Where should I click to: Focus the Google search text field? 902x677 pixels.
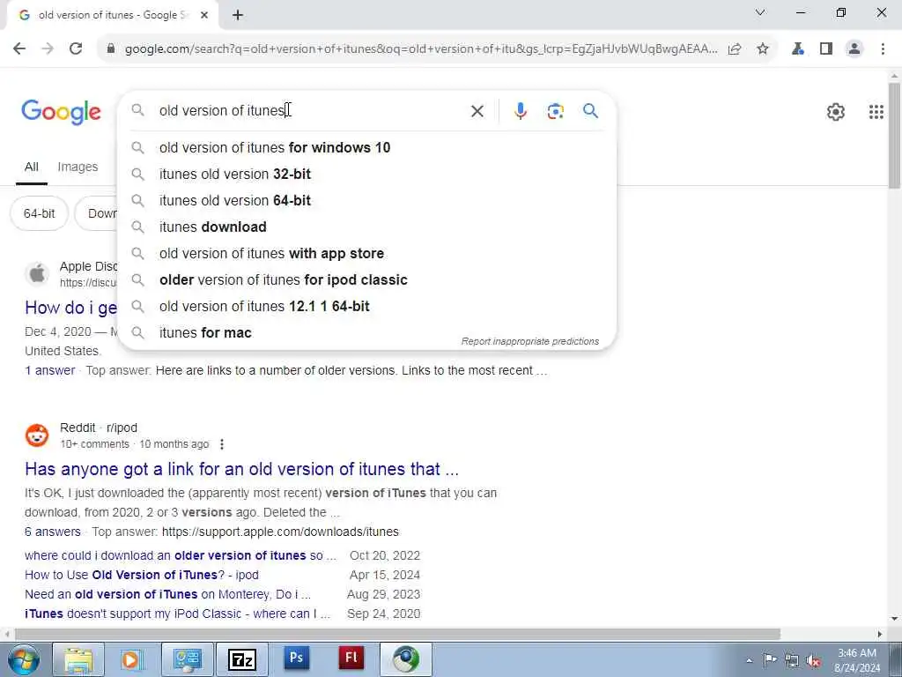pyautogui.click(x=311, y=110)
